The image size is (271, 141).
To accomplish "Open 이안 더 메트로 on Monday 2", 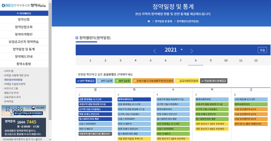I will click(x=95, y=129).
